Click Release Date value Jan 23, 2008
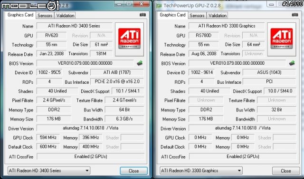The image size is (304, 179). [x=52, y=54]
